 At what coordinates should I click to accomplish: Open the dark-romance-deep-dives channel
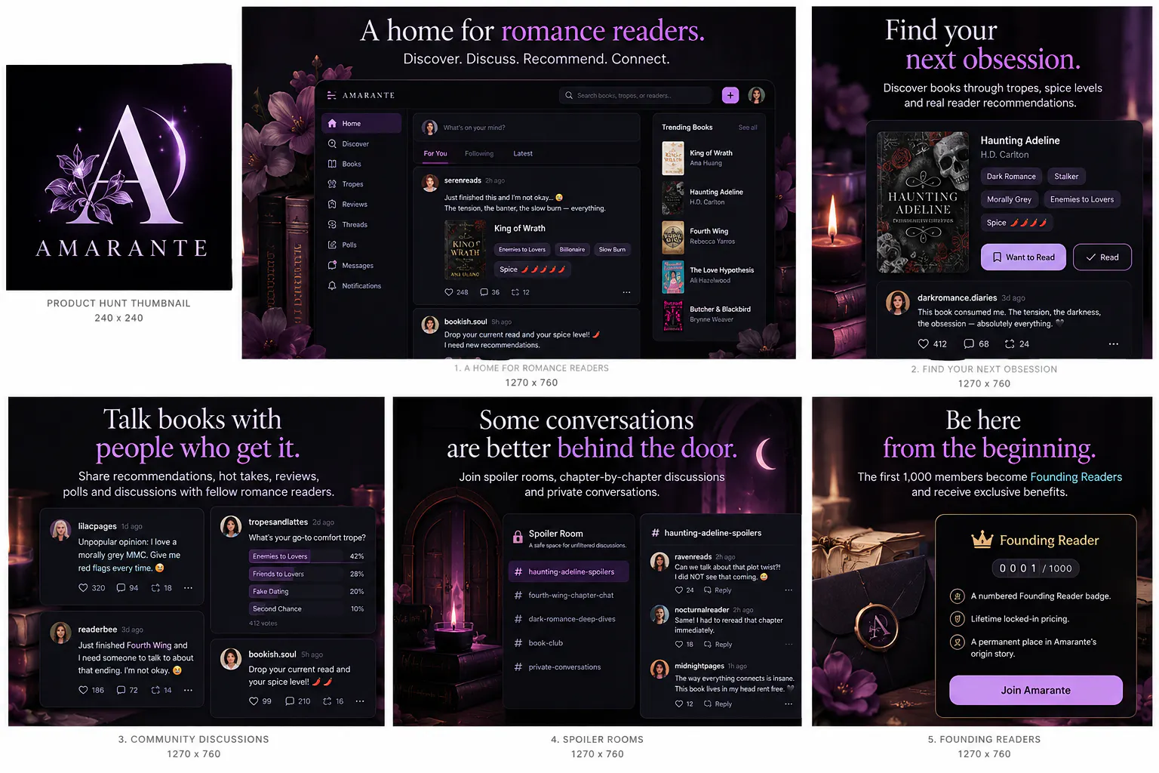tap(568, 620)
